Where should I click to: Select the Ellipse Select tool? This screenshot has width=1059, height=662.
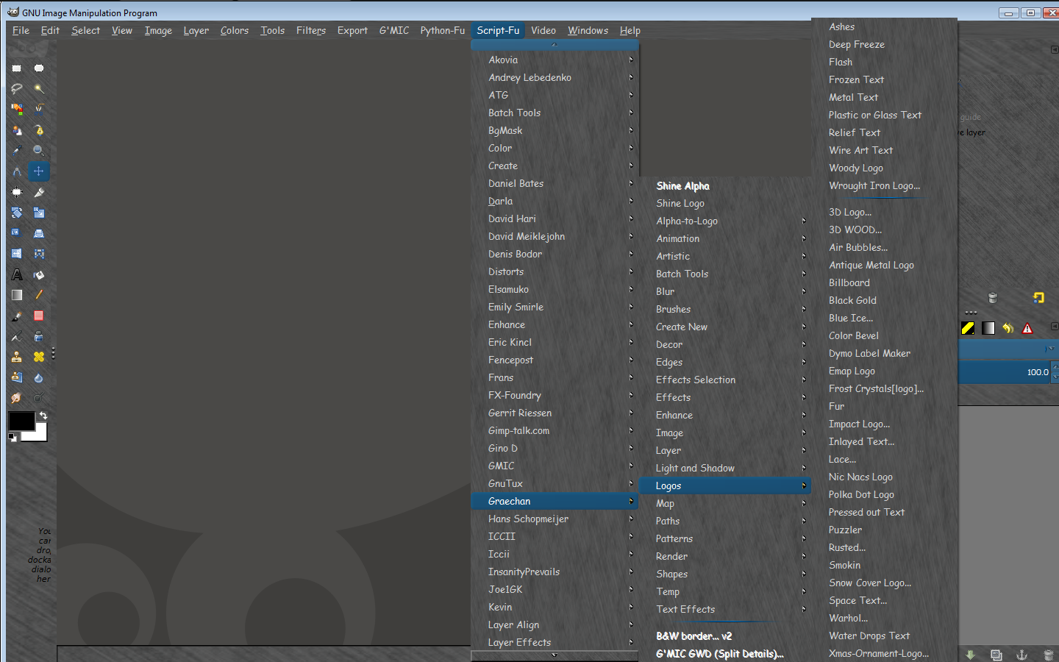39,68
